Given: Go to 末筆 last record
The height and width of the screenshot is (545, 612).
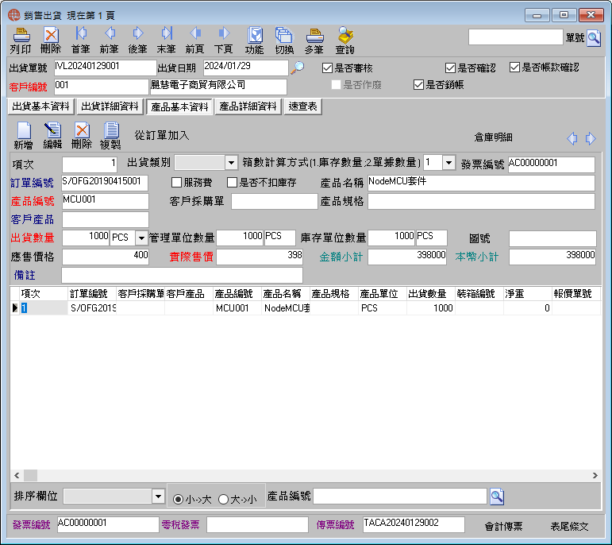Looking at the screenshot, I should click(166, 41).
